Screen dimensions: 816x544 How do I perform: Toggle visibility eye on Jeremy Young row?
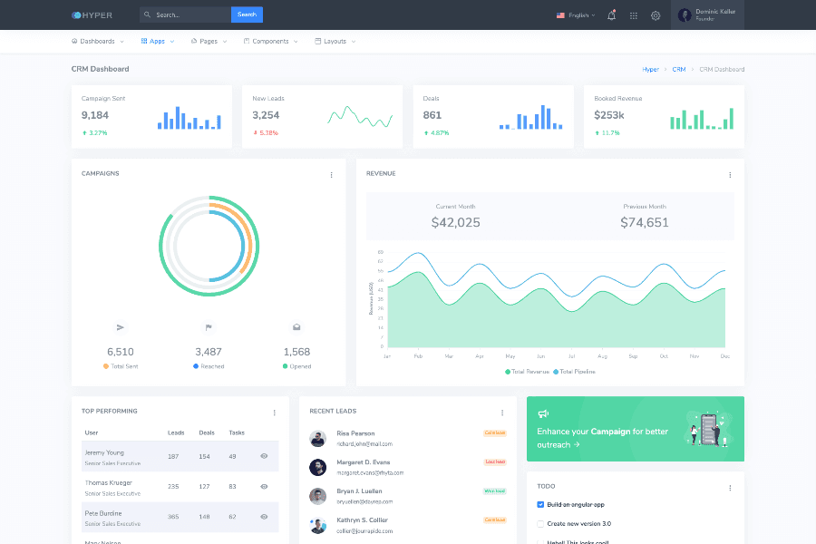263,454
